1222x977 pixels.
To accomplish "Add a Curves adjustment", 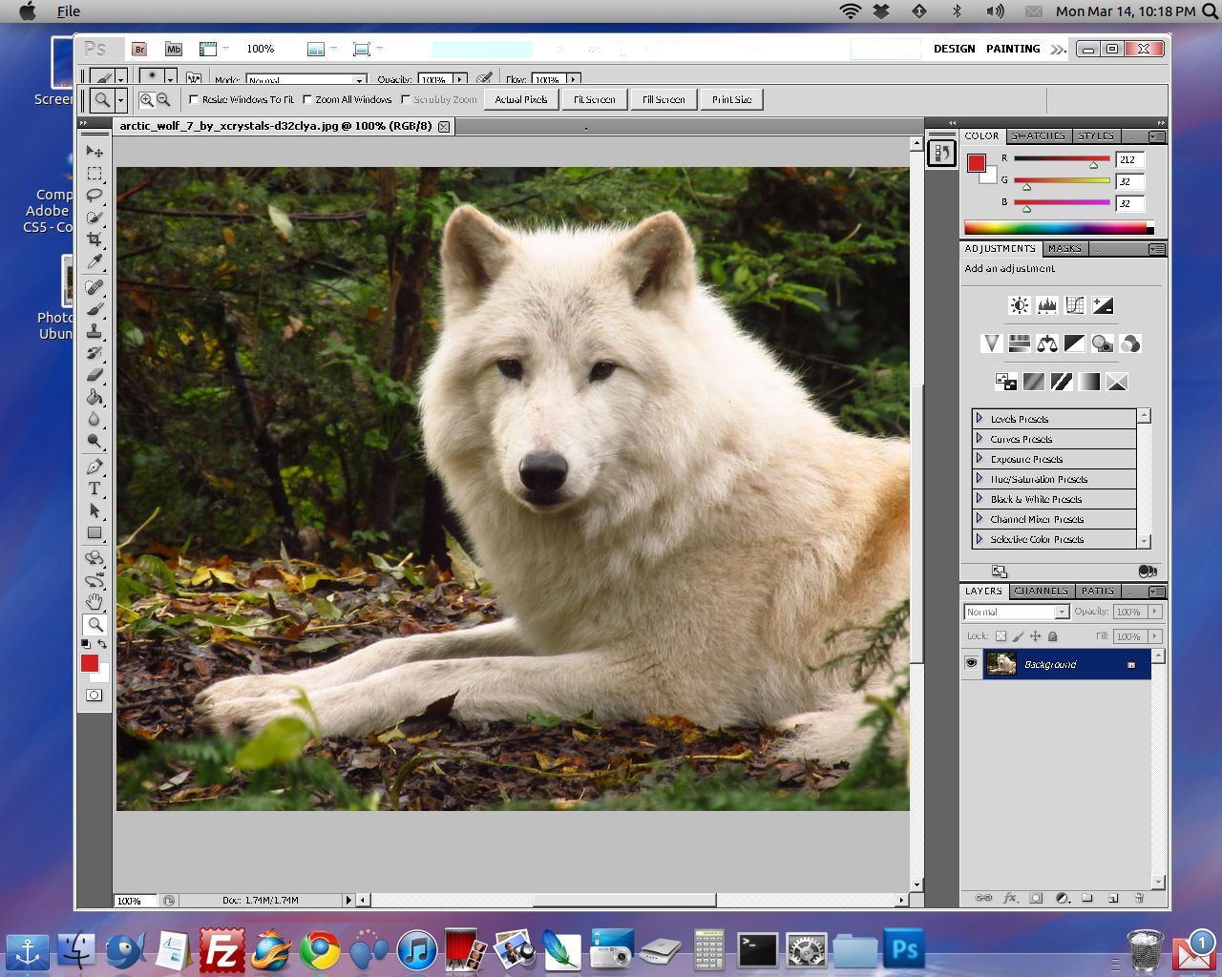I will [x=1075, y=305].
